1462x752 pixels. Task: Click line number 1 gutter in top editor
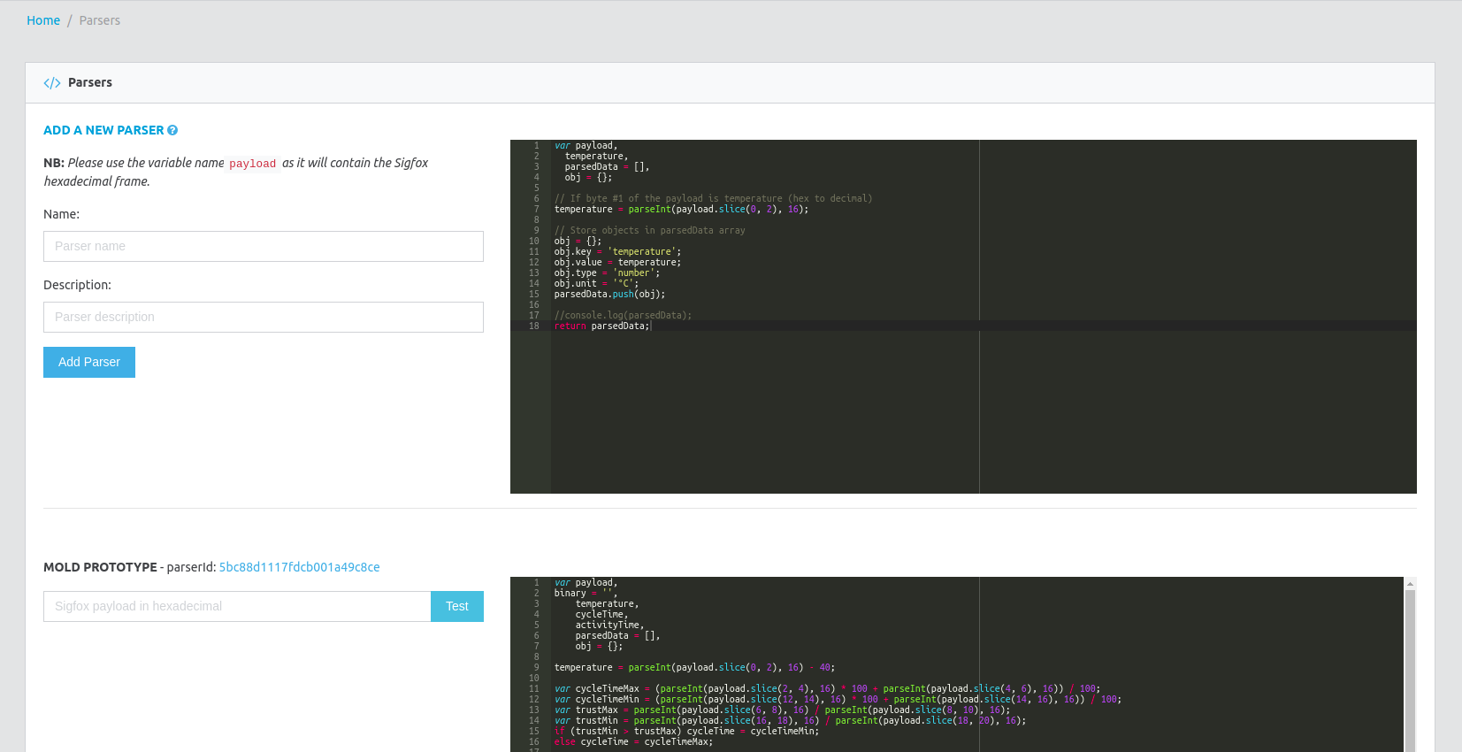pyautogui.click(x=536, y=146)
